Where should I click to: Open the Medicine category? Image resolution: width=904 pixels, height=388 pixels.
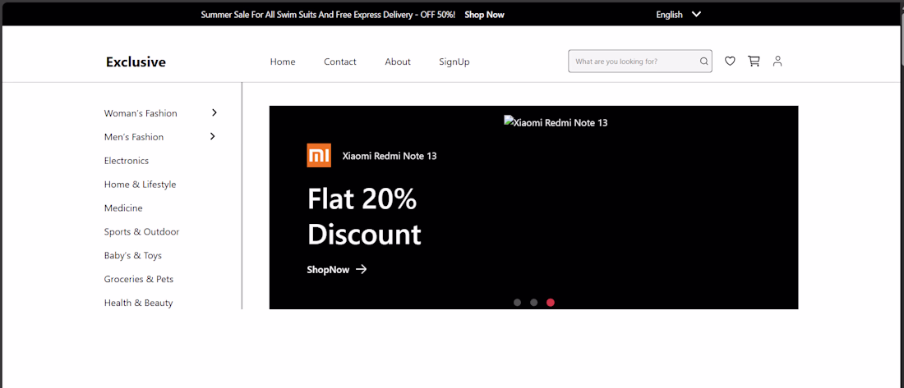coord(123,208)
